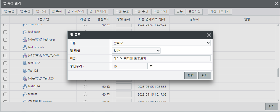Click the test_tc_cwb network map icon
The height and width of the screenshot is (112, 280).
[25, 47]
